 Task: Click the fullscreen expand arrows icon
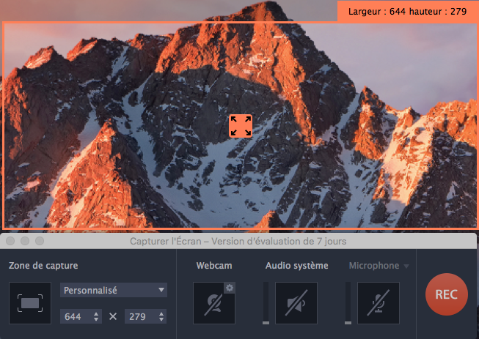click(x=241, y=126)
